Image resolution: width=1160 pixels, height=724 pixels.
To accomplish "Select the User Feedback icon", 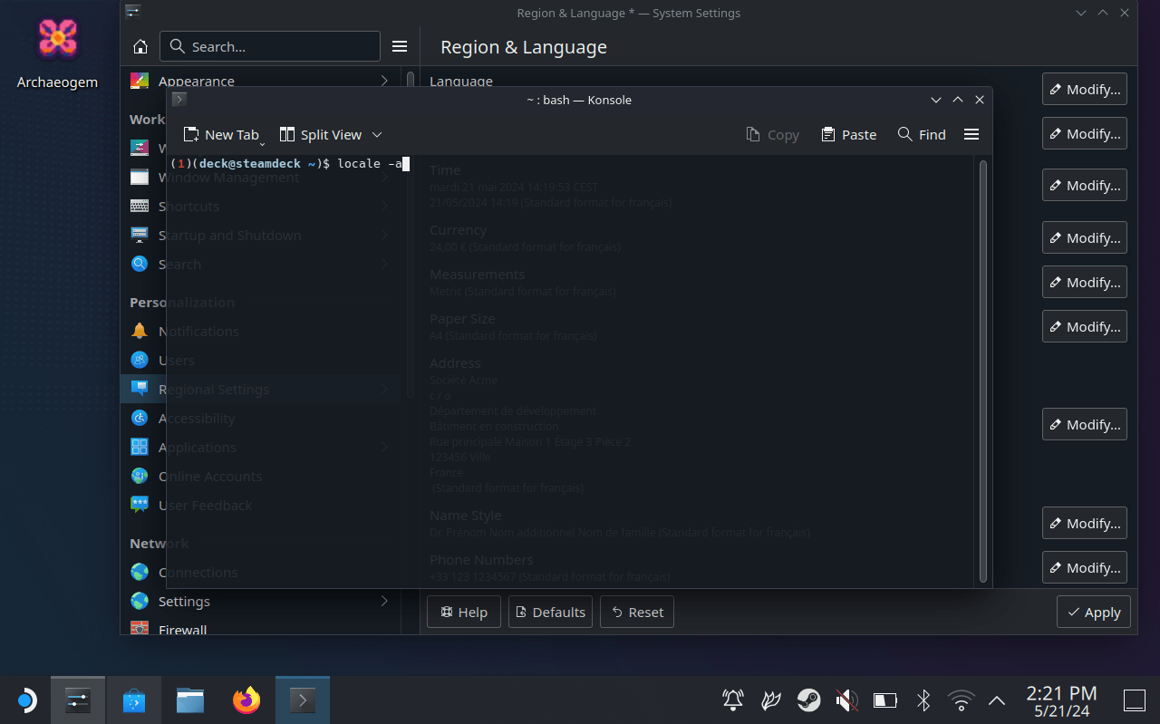I will (140, 505).
